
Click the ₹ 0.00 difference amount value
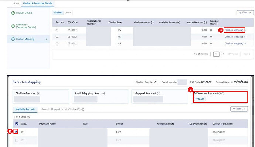(200, 99)
